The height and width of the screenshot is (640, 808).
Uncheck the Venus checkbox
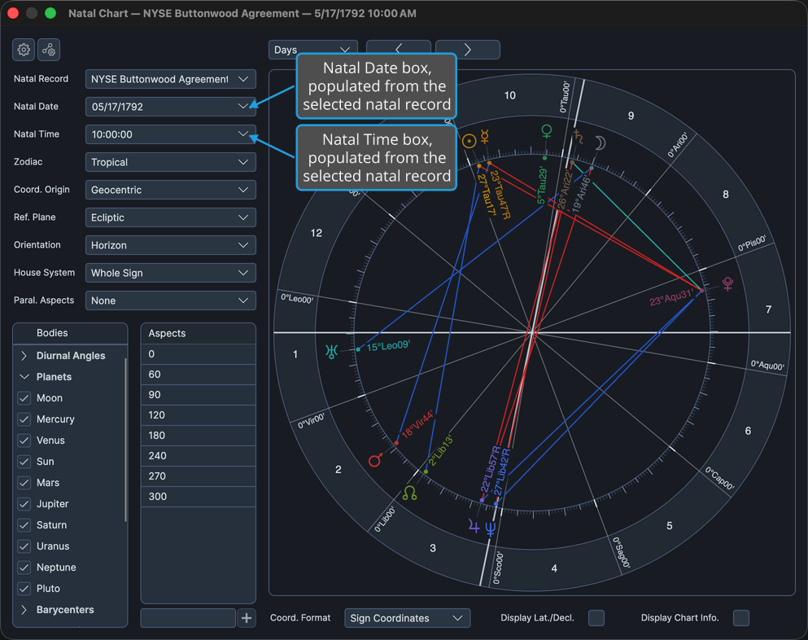coord(24,441)
